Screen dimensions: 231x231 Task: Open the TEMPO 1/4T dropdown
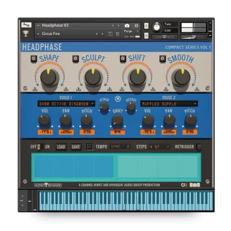[x=120, y=147]
